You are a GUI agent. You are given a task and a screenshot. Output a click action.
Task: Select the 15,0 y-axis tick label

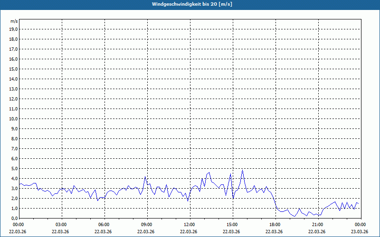pyautogui.click(x=14, y=69)
